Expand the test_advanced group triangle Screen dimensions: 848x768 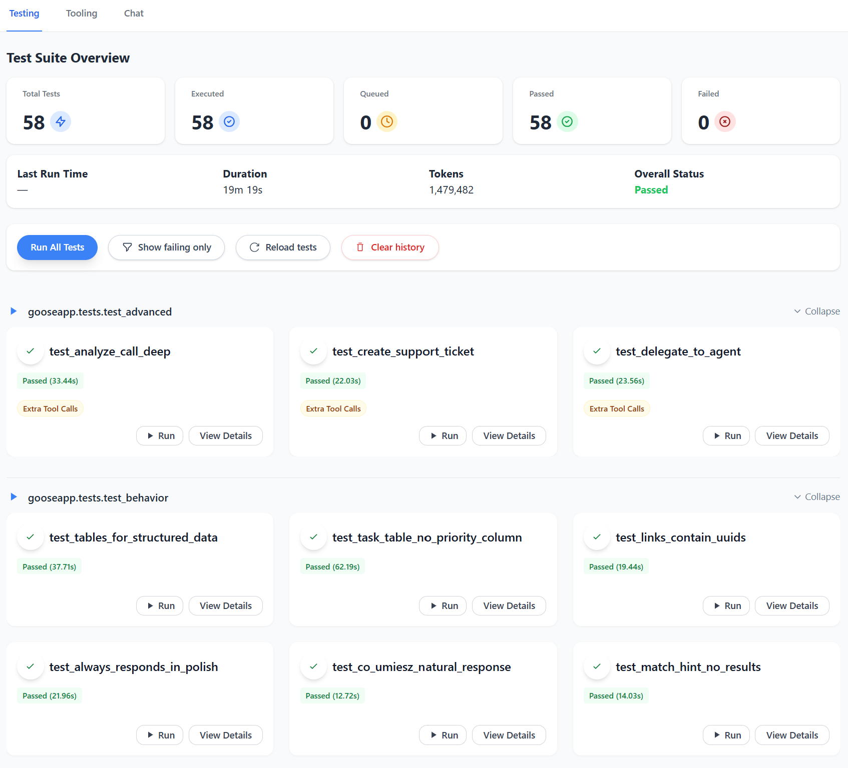13,311
